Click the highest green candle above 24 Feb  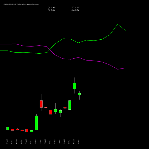tap(74, 86)
